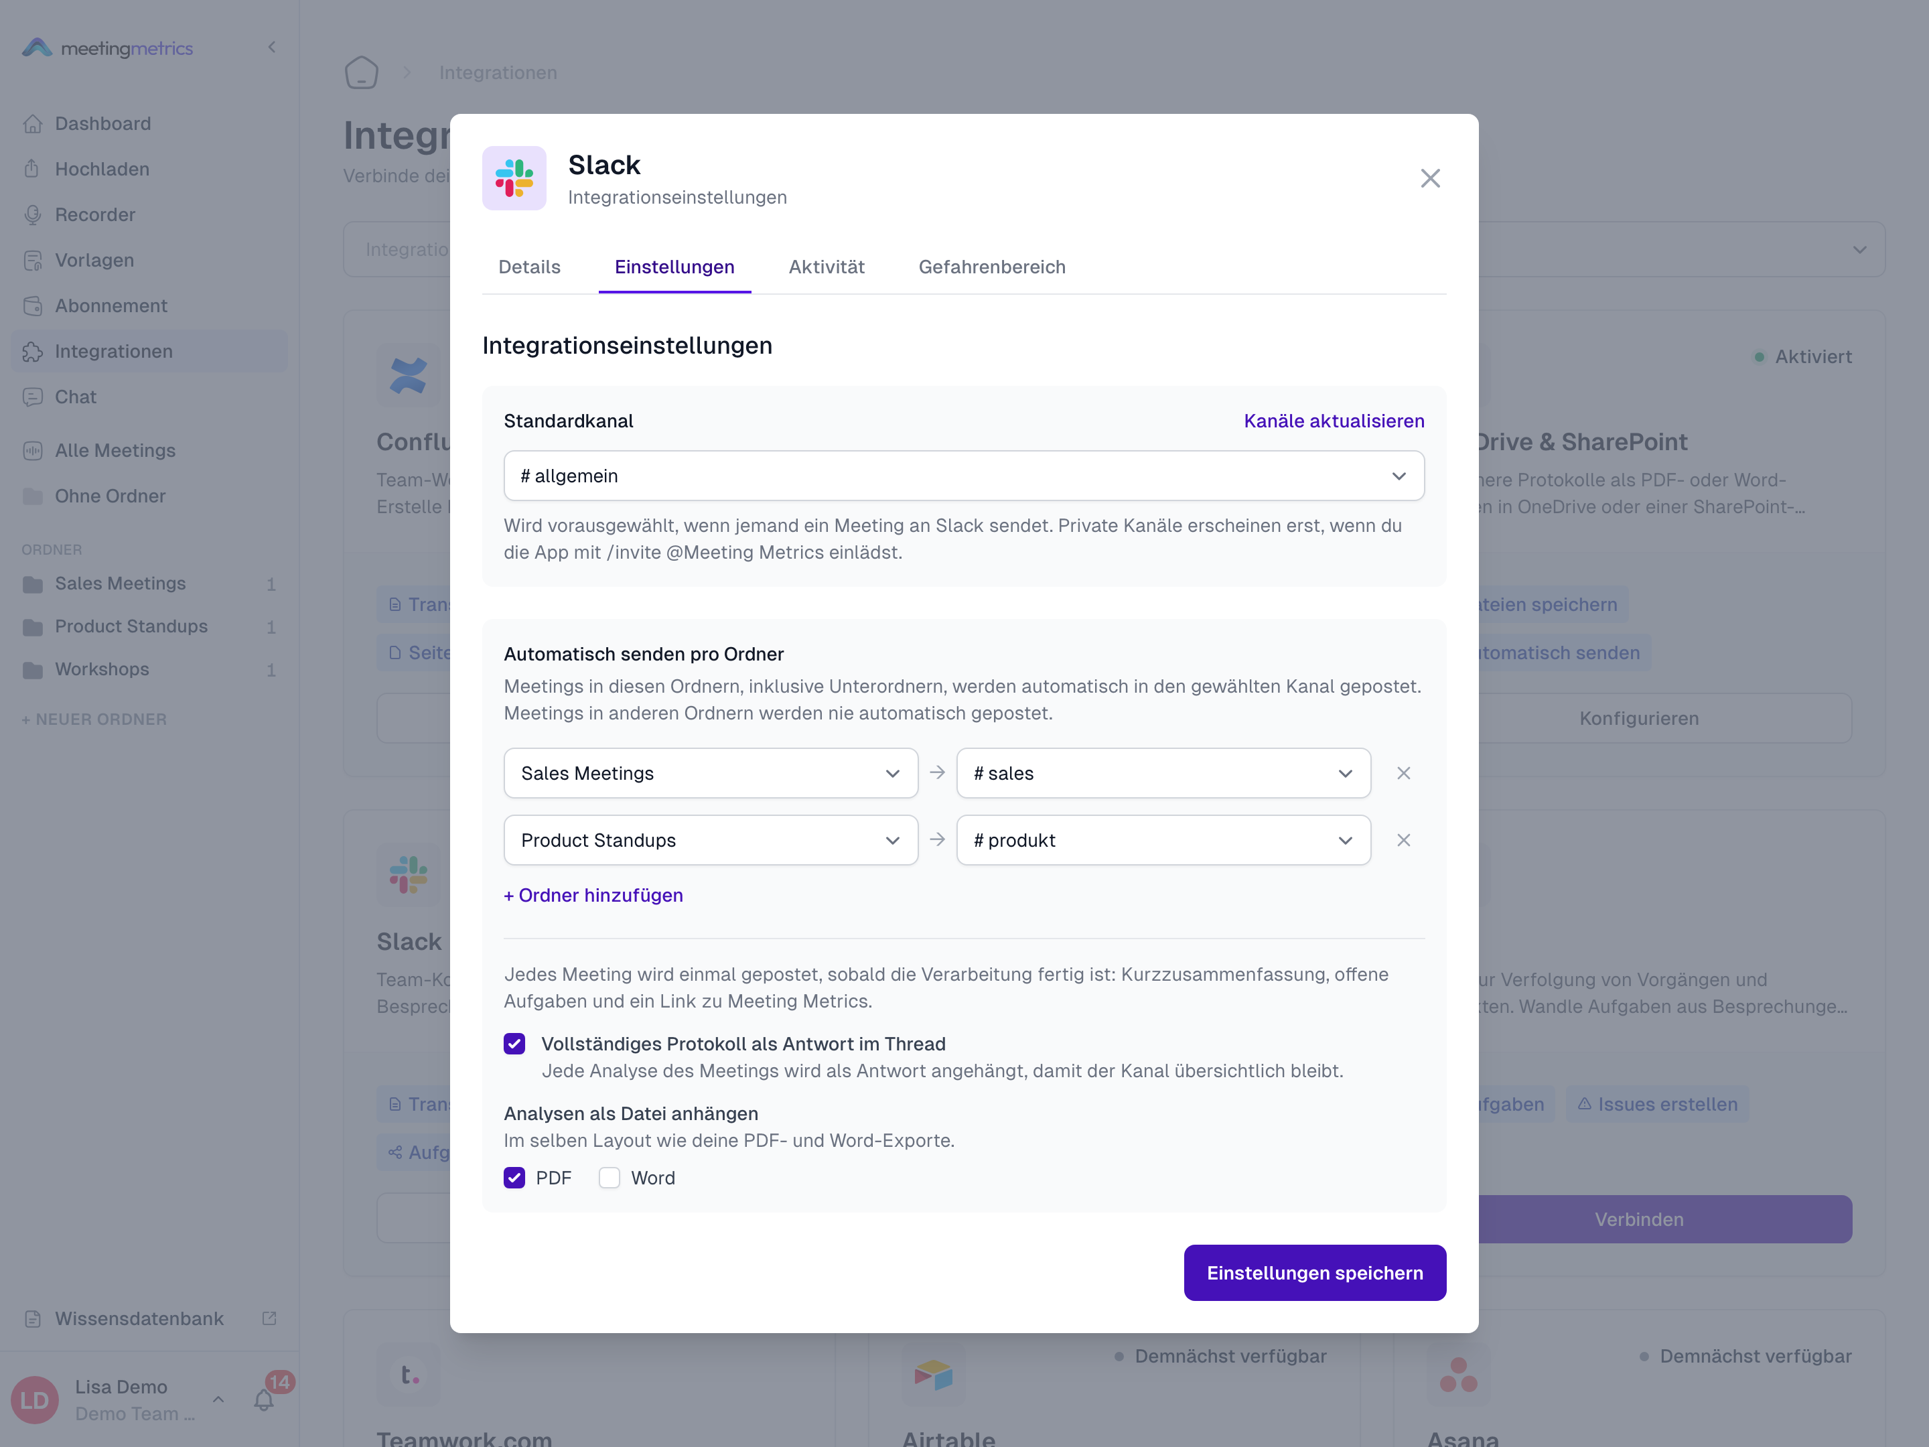
Task: Open Vorlagen in the sidebar
Action: pyautogui.click(x=149, y=260)
